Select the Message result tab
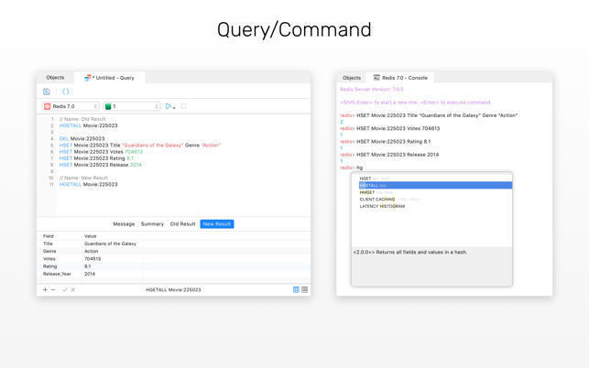Viewport: 589px width, 368px height. pyautogui.click(x=124, y=224)
